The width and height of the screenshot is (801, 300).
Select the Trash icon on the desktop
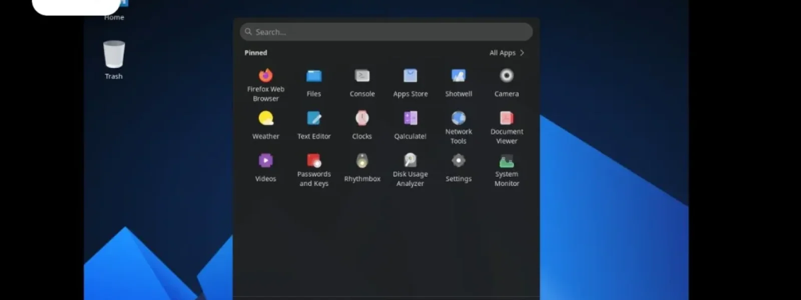point(114,54)
